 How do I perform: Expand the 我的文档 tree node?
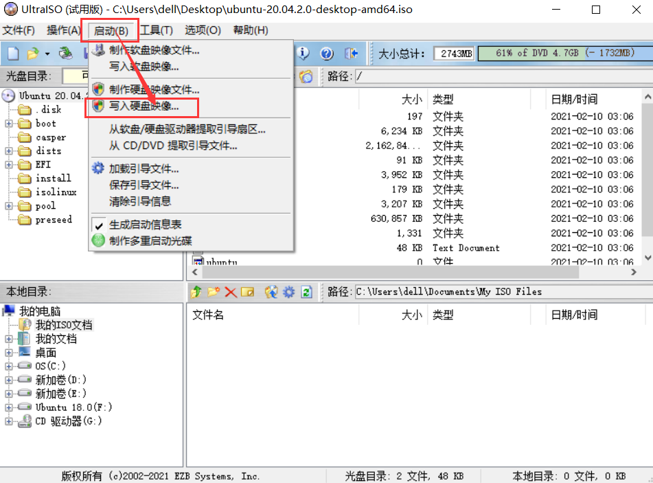(x=9, y=339)
